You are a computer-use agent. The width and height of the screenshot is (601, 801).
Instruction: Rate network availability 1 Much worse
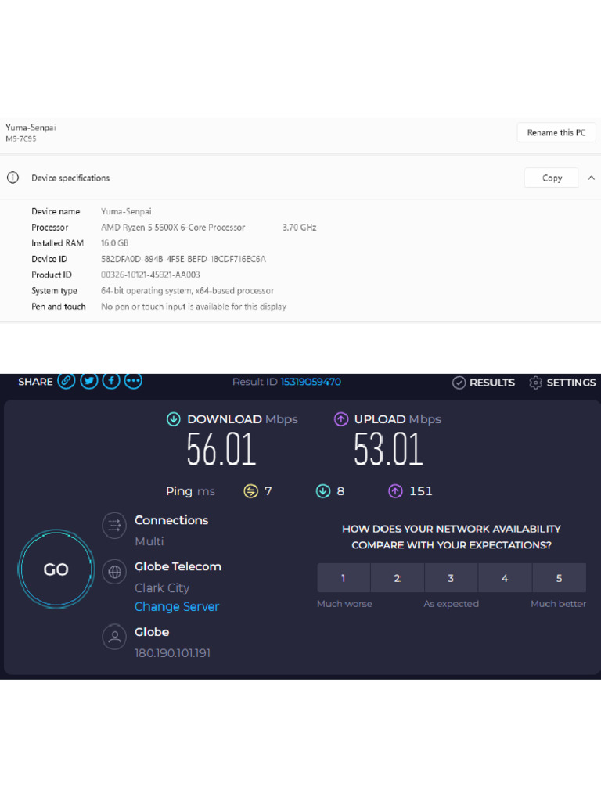[x=344, y=578]
